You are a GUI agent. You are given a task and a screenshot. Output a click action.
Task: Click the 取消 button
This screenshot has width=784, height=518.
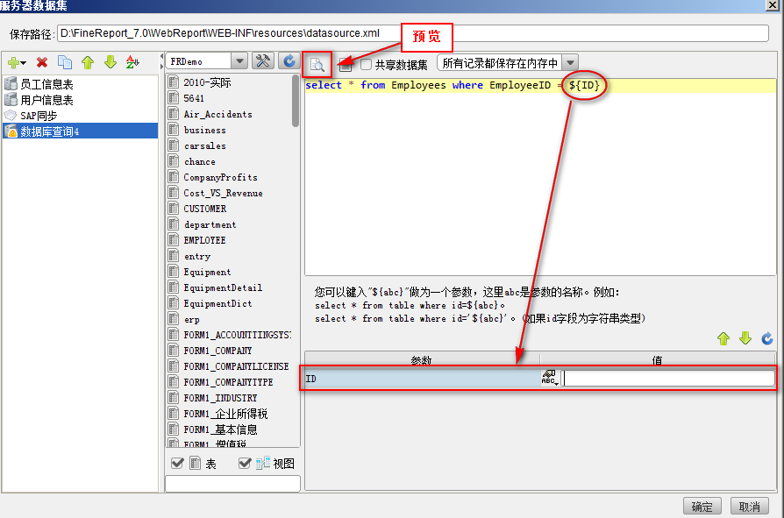tap(749, 507)
